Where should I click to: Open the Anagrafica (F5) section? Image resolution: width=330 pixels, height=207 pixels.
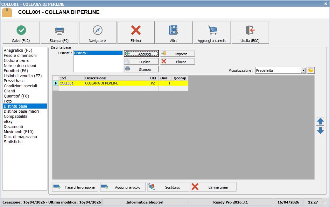[18, 50]
